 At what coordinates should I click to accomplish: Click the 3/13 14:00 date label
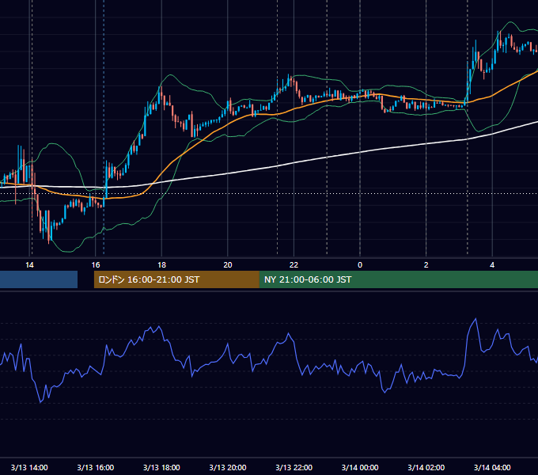tap(29, 467)
